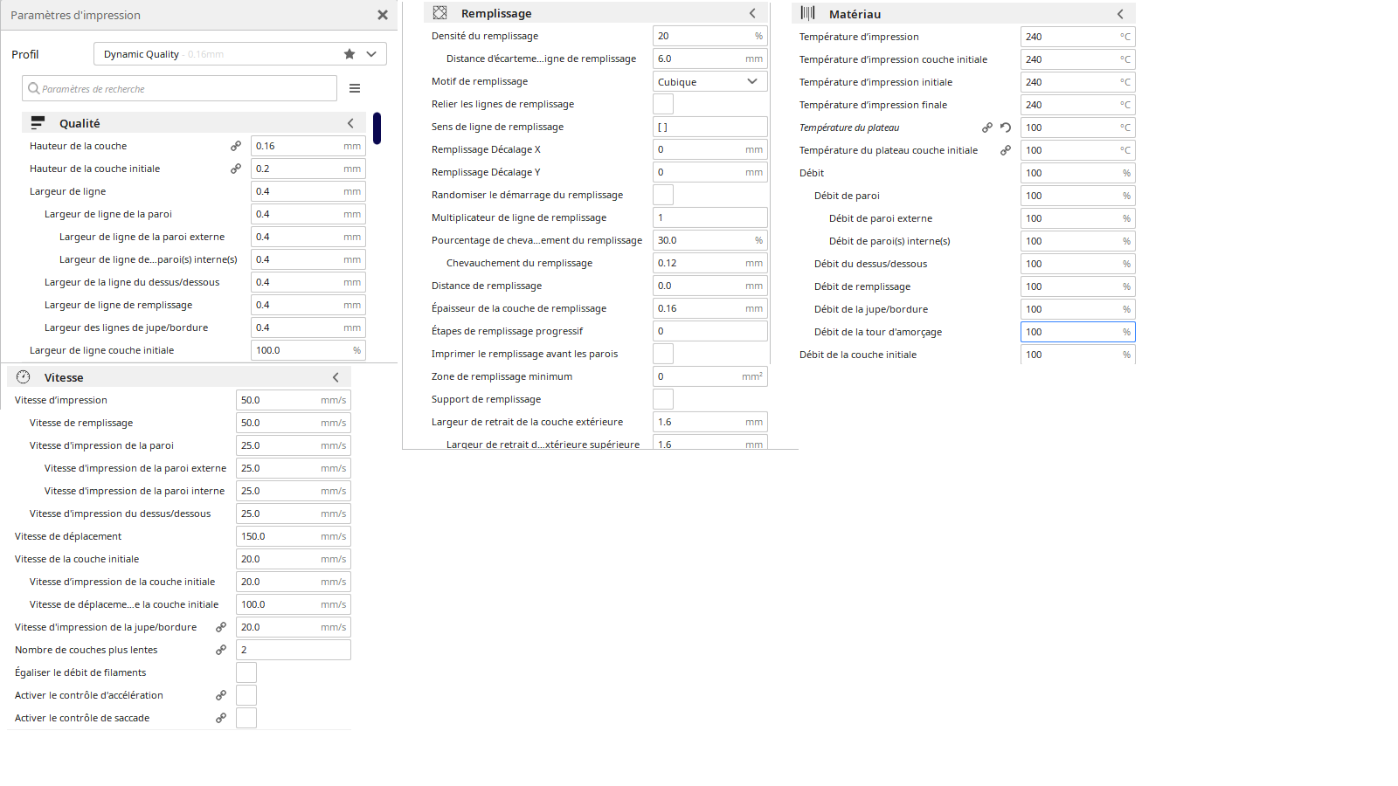
Task: Open the Motif de remplissage Cubique dropdown
Action: pos(709,81)
